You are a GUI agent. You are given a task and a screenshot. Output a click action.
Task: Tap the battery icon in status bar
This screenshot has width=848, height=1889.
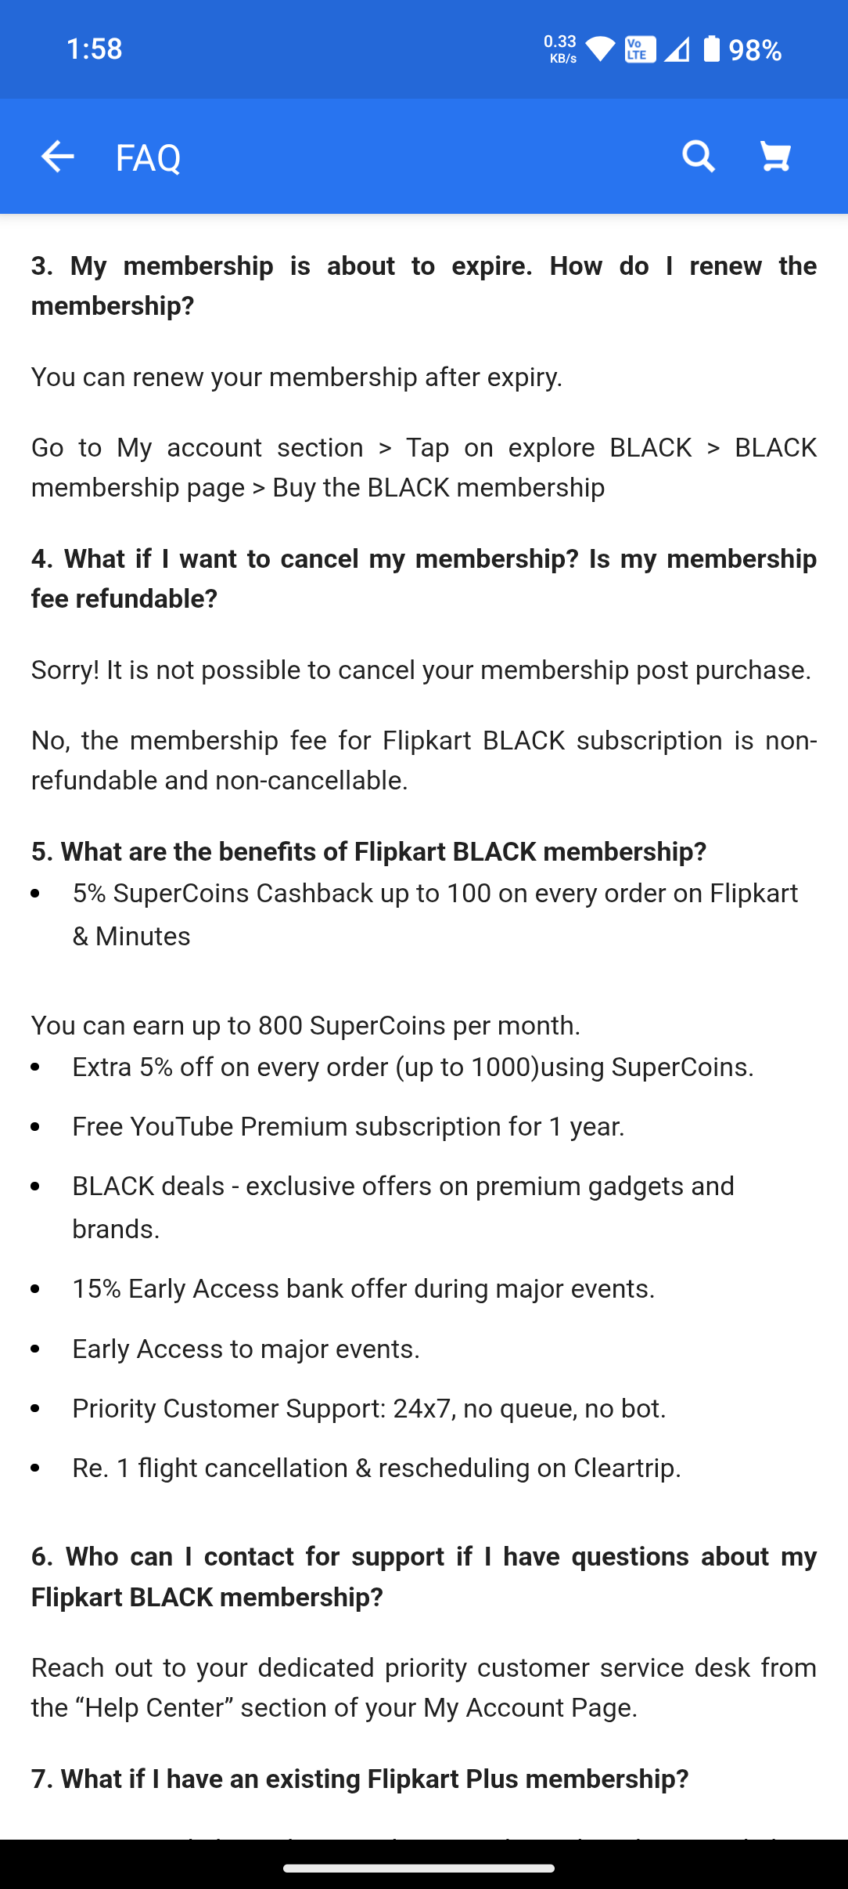coord(711,49)
